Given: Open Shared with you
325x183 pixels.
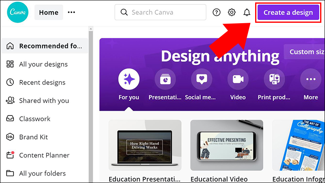Looking at the screenshot, I should [44, 100].
